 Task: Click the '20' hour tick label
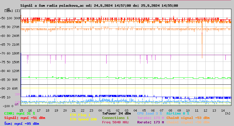coord(65,110)
